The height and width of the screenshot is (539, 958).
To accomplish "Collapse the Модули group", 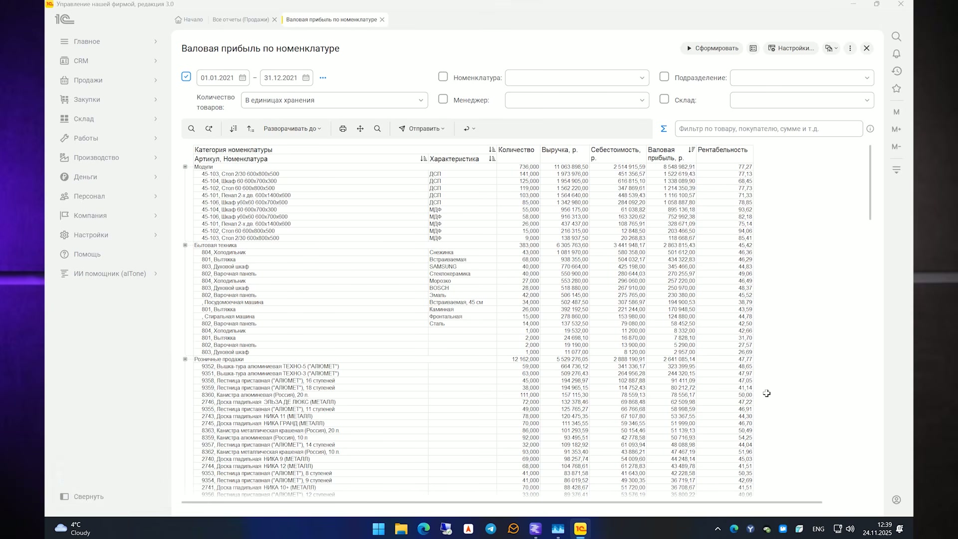I will click(185, 167).
